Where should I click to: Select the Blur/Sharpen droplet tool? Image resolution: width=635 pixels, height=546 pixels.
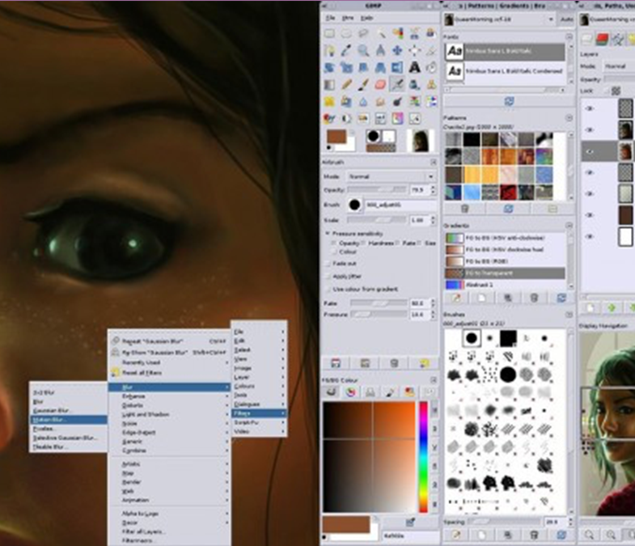pos(363,102)
